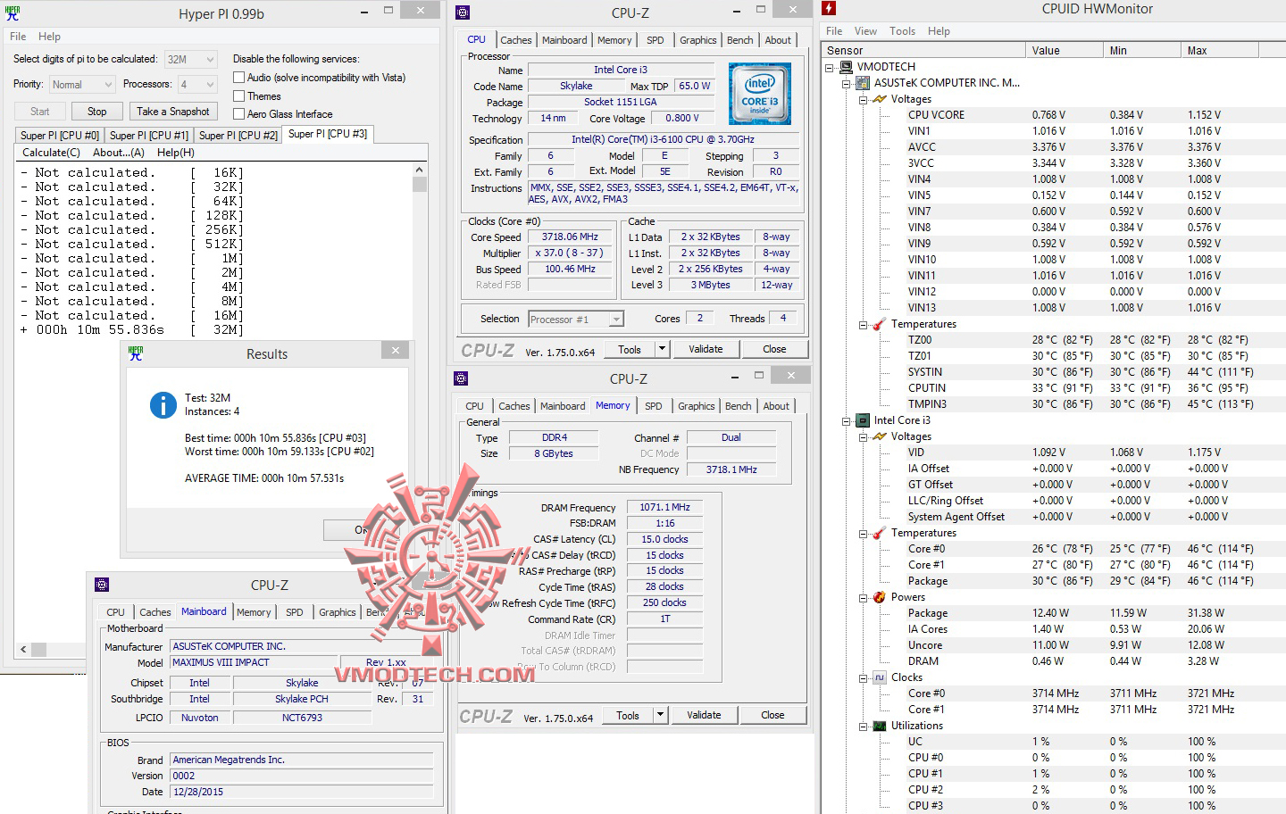This screenshot has height=814, width=1286.
Task: Switch to Super PI [CPU #0] tab
Action: [x=60, y=136]
